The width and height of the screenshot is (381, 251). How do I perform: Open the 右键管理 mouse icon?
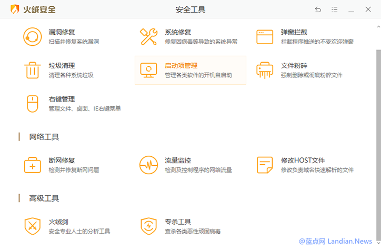tap(32, 103)
